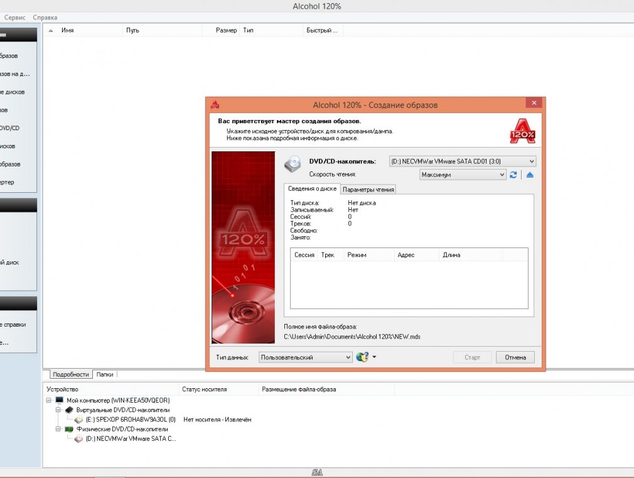Click the Отмена button
The image size is (634, 478).
(x=515, y=357)
